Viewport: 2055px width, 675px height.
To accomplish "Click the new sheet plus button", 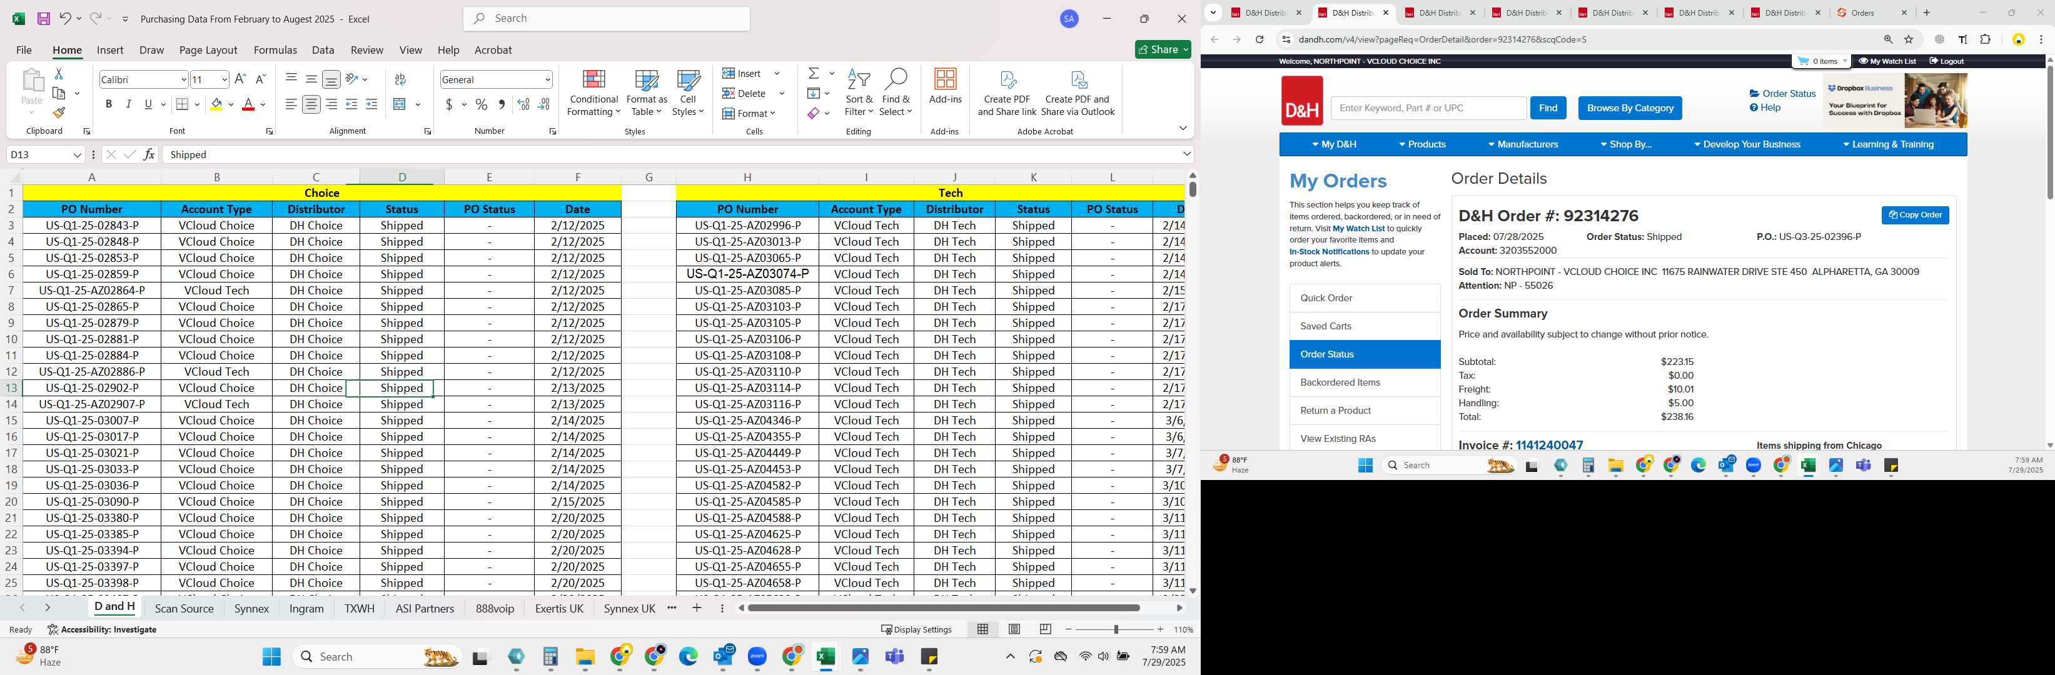I will point(697,607).
